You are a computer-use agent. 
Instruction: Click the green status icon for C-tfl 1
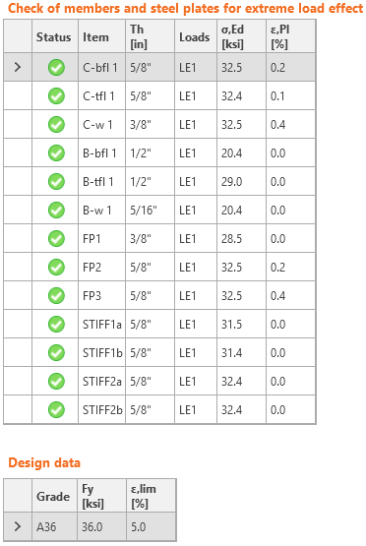pyautogui.click(x=56, y=95)
